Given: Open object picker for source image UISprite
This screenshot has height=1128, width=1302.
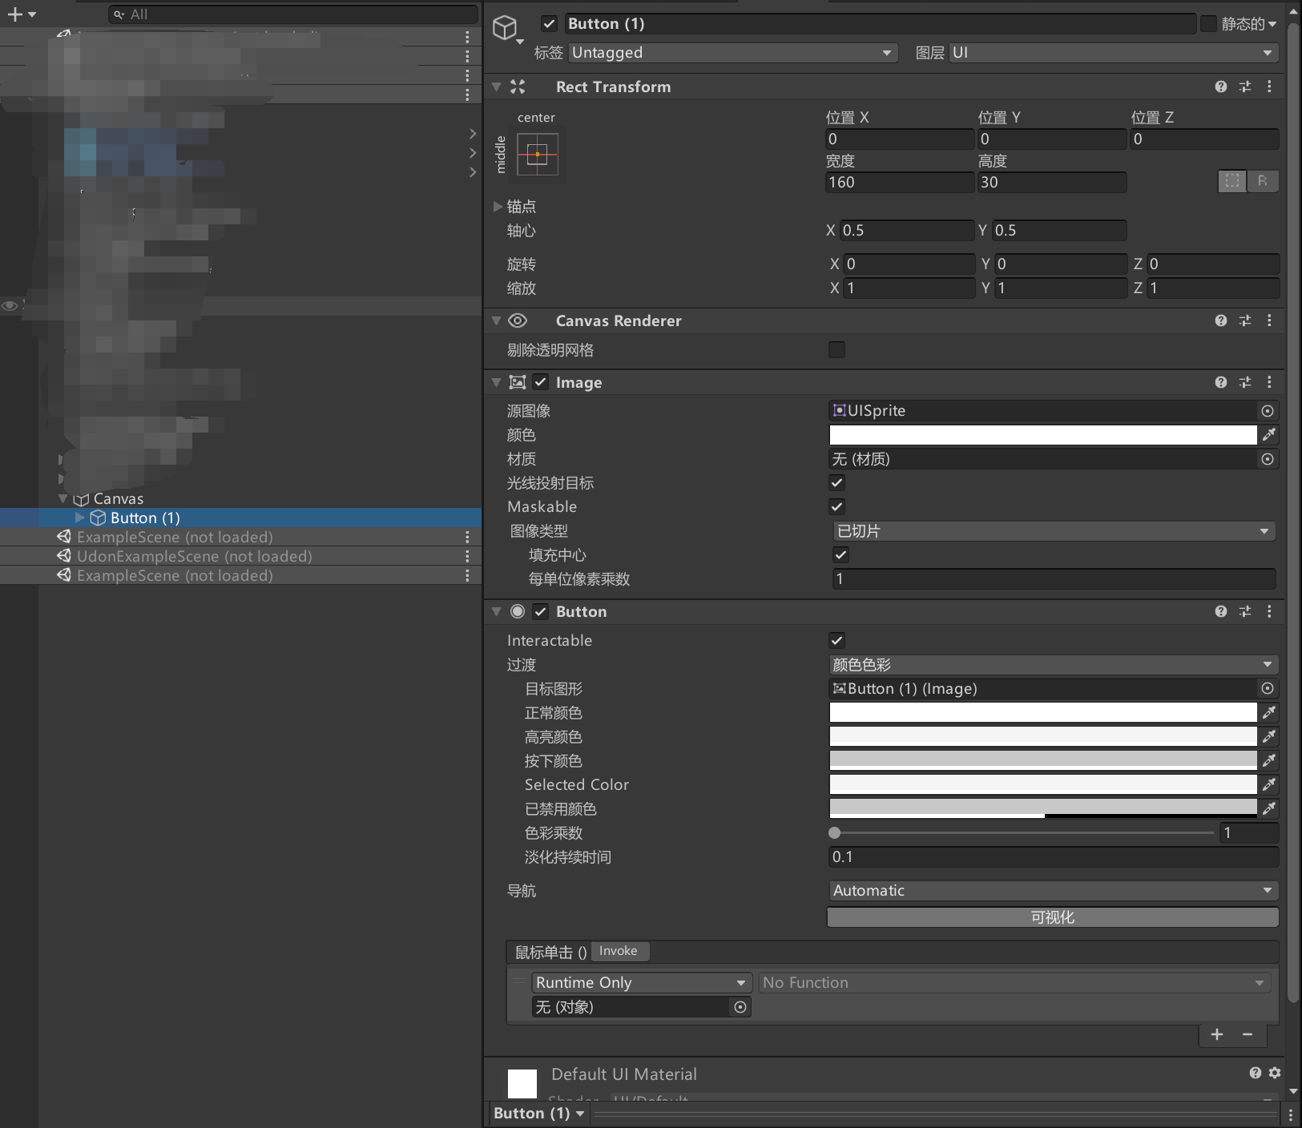Looking at the screenshot, I should point(1268,411).
